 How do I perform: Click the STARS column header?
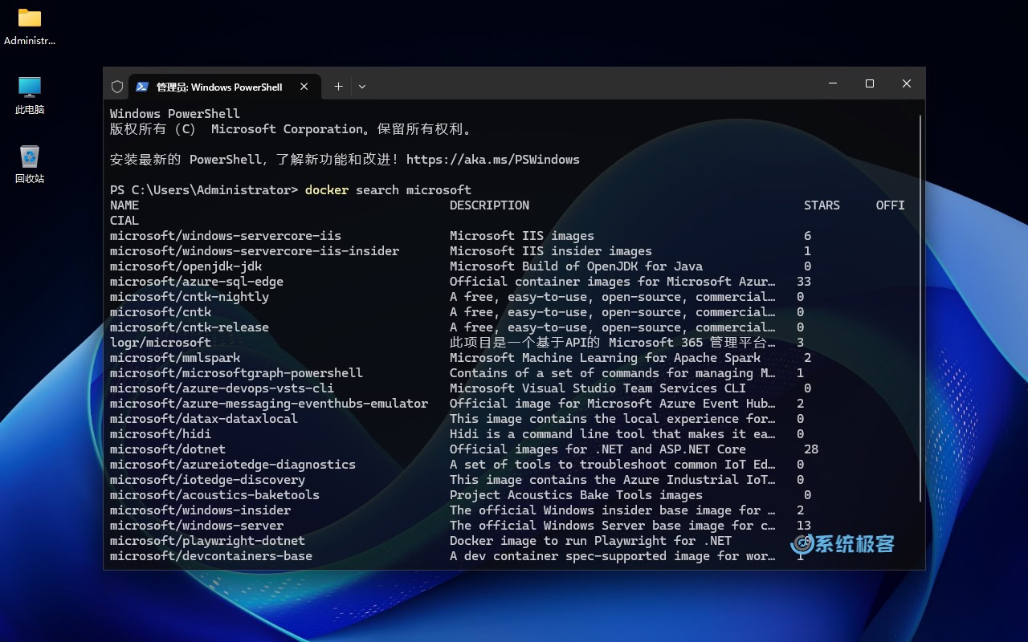(x=822, y=205)
